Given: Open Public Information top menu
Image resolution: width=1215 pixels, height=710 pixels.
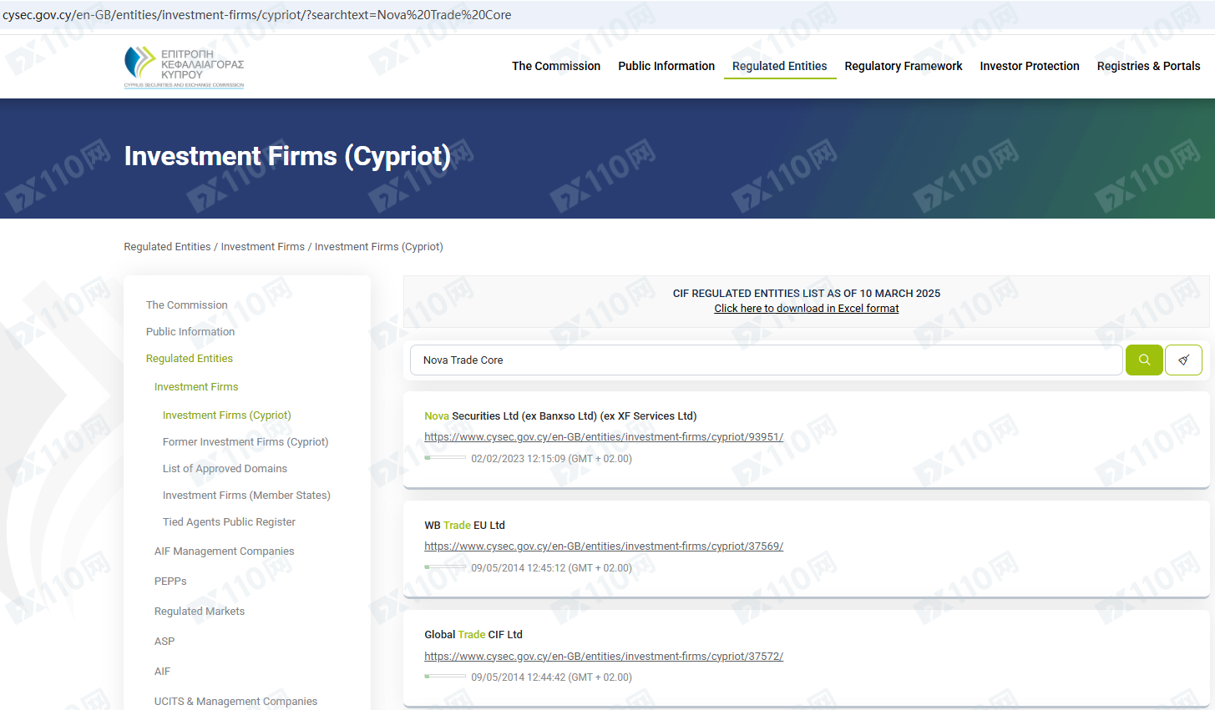Looking at the screenshot, I should coord(666,66).
